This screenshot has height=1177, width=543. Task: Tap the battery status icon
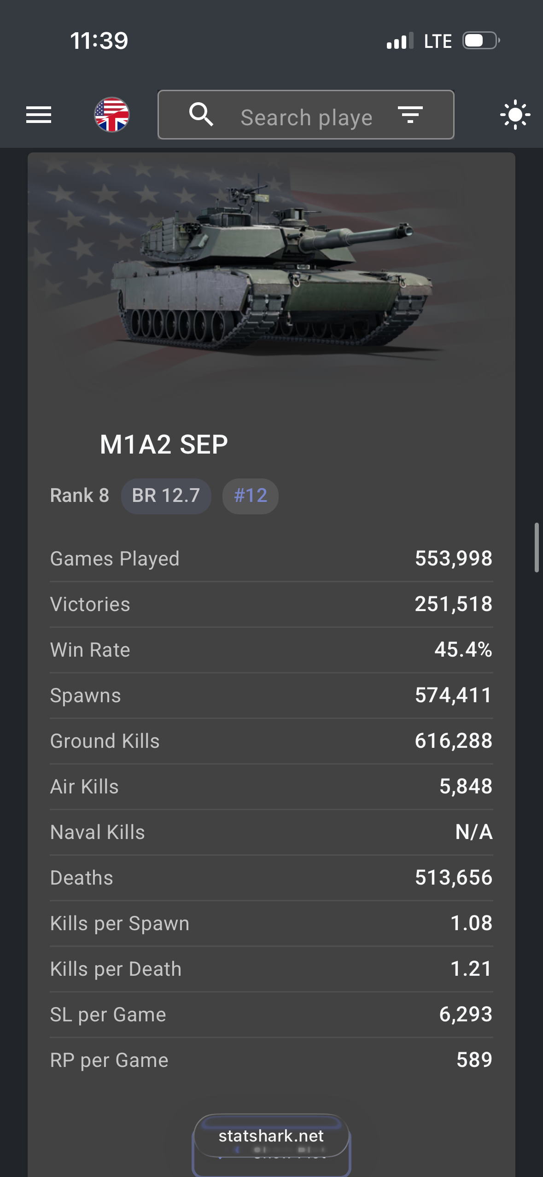(x=481, y=41)
